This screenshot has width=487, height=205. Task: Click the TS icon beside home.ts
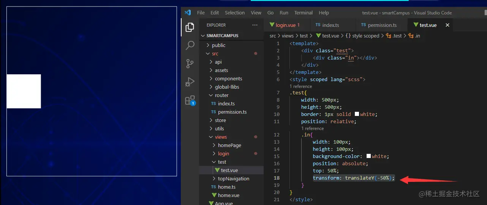[214, 187]
